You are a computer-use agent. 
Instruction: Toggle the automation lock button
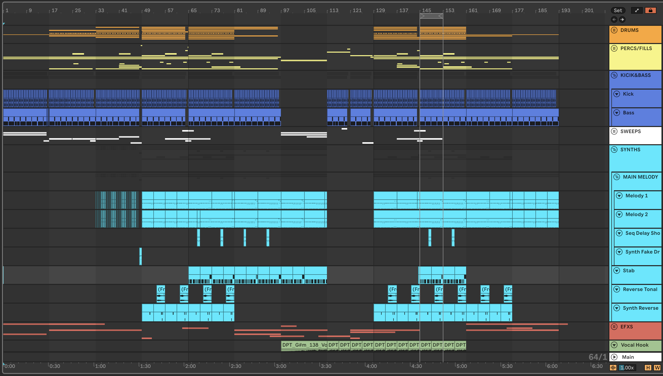click(x=650, y=10)
